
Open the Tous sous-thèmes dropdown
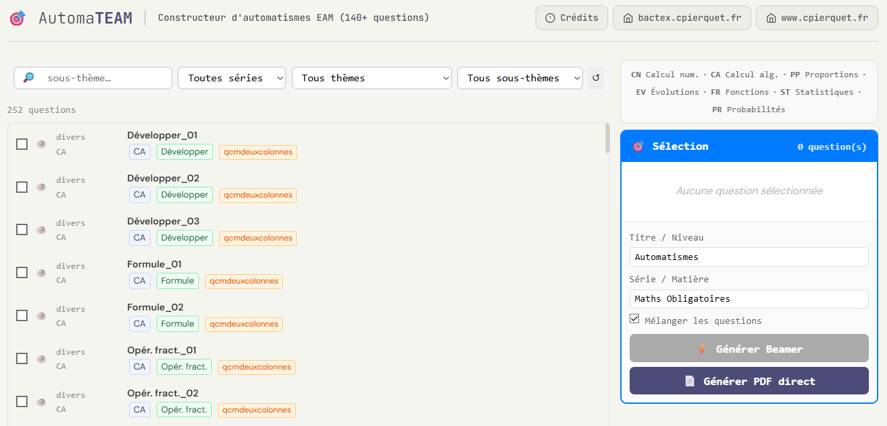[520, 78]
